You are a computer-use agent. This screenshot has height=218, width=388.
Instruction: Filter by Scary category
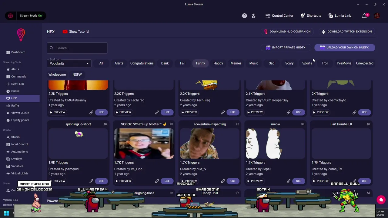pos(289,63)
